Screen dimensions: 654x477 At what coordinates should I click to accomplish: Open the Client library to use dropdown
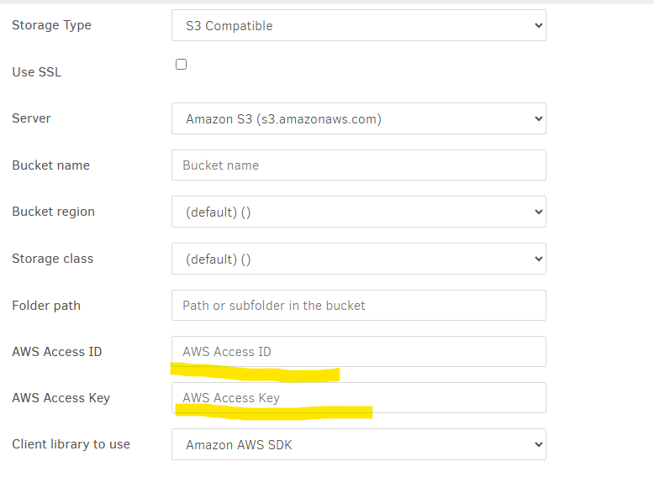(x=358, y=445)
